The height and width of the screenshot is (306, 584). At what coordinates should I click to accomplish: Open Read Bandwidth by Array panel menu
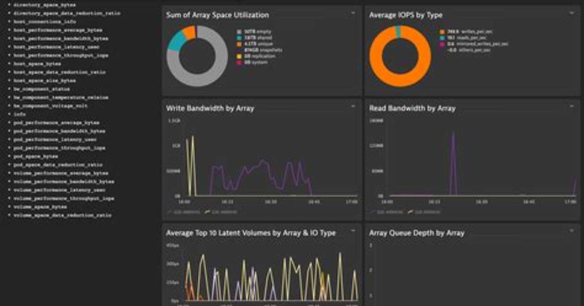point(572,106)
